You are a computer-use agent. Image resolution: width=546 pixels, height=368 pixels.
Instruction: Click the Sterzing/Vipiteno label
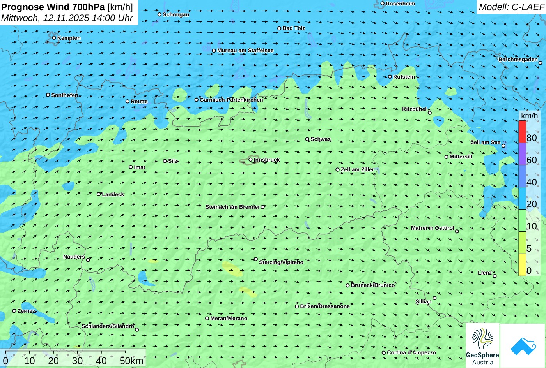pos(281,262)
